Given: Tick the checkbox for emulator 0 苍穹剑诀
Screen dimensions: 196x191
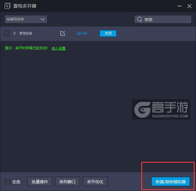Looking at the screenshot, I should tap(7, 33).
